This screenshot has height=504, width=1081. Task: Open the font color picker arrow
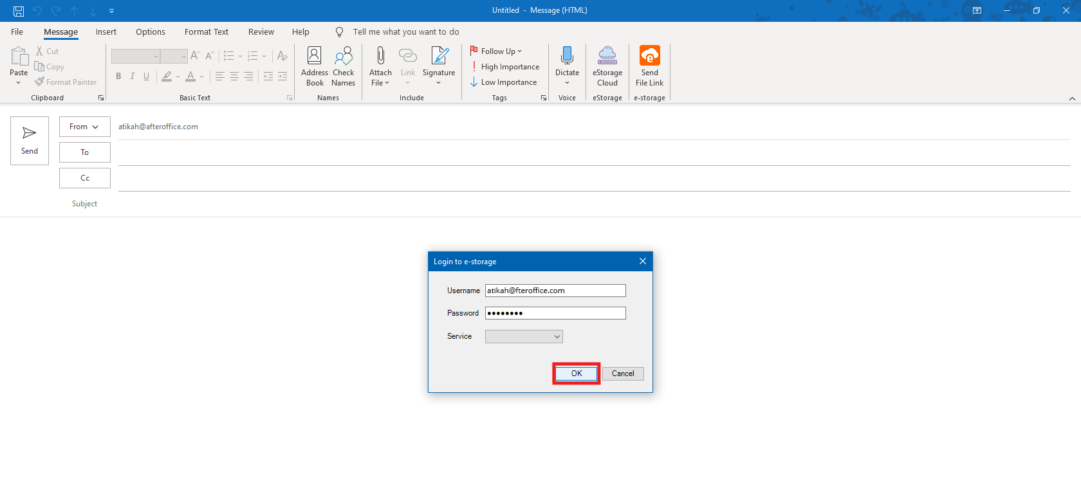(202, 76)
